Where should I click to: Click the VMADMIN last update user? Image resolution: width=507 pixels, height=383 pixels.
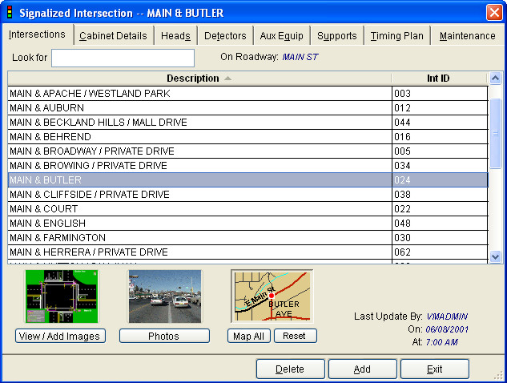447,316
